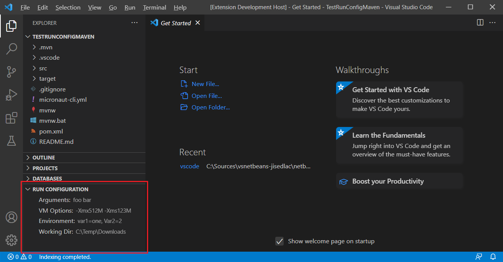Click the Open File icon under Start
This screenshot has width=503, height=262.
pos(184,96)
